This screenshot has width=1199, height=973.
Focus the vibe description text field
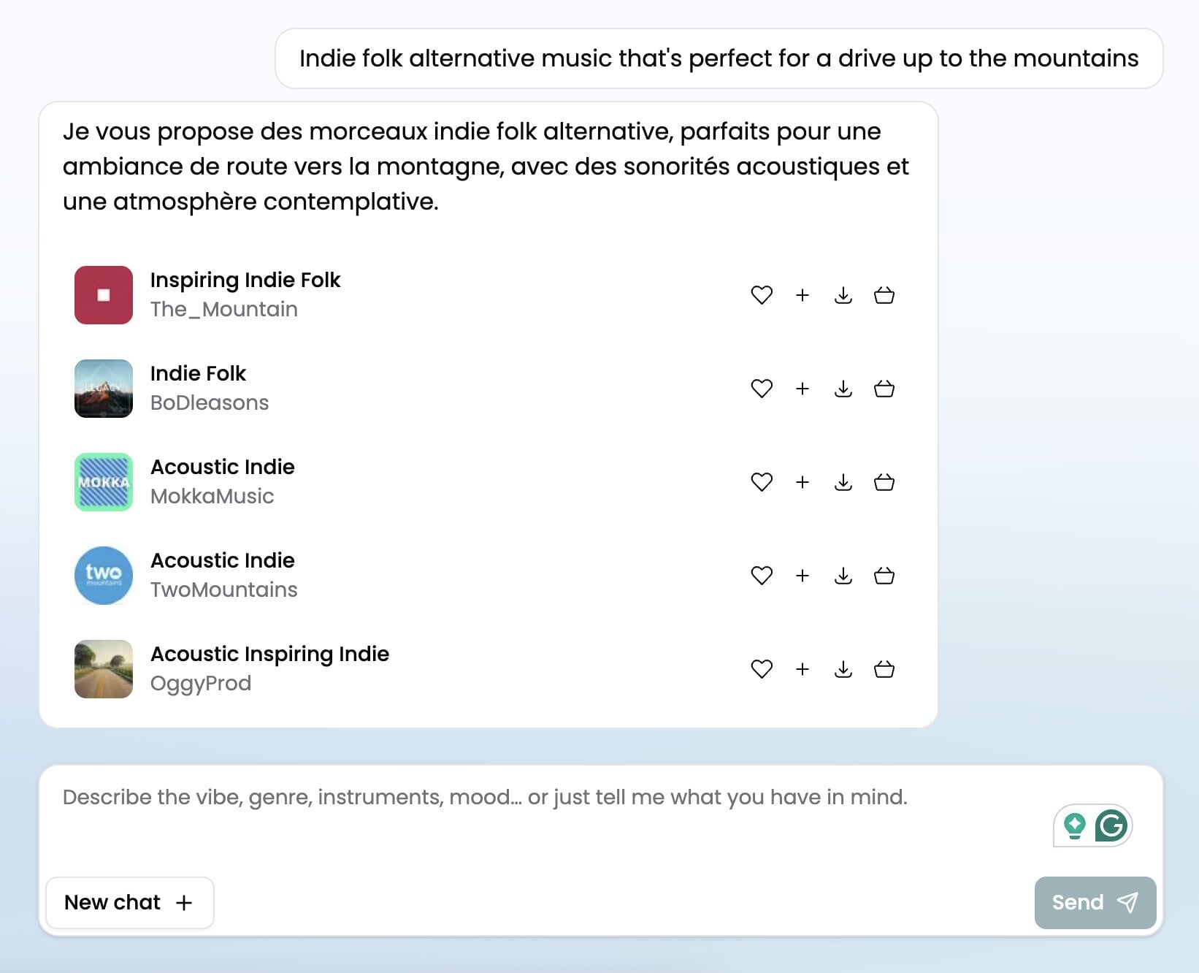(511, 811)
